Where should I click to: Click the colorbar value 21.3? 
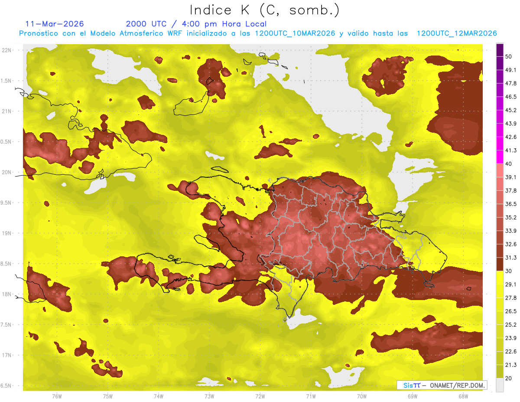pos(510,365)
